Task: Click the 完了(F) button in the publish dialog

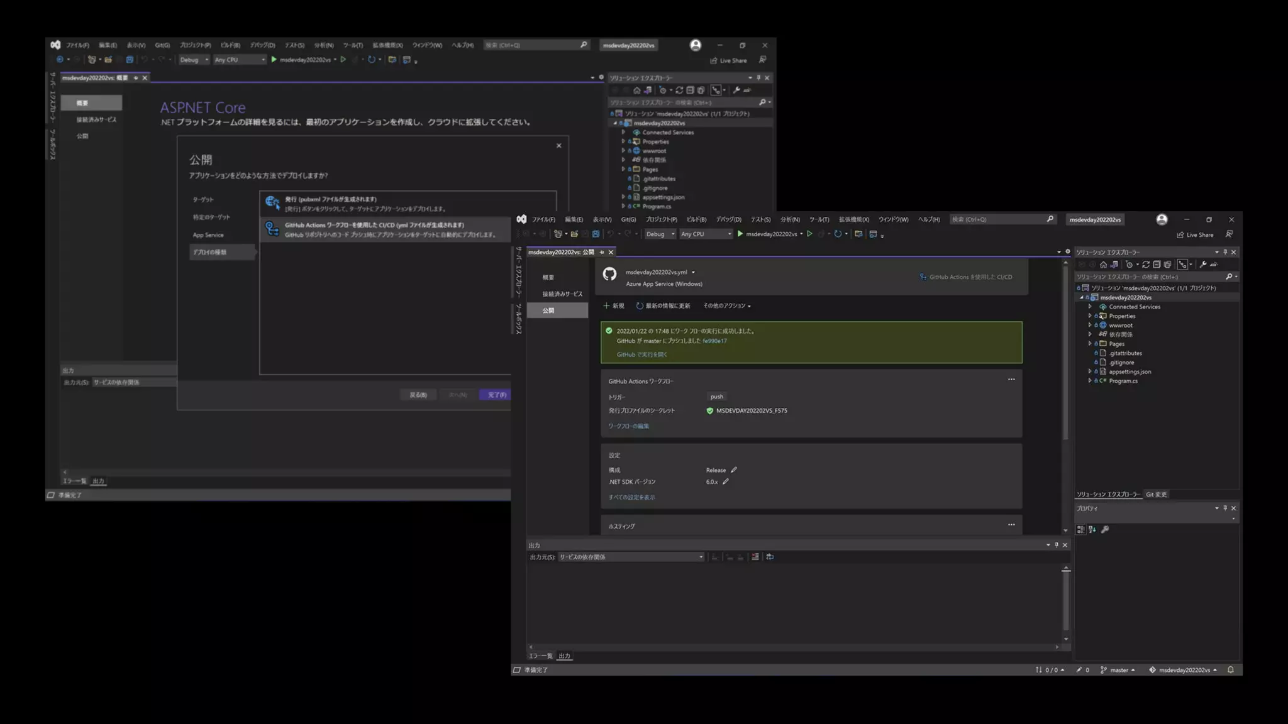Action: (x=496, y=395)
